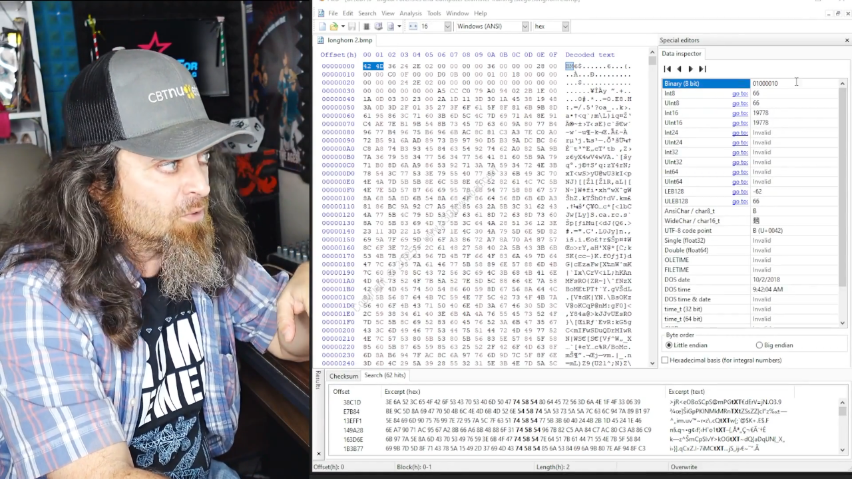Viewport: 852px width, 479px height.
Task: Click the go to link for ULEB128
Action: coord(740,201)
